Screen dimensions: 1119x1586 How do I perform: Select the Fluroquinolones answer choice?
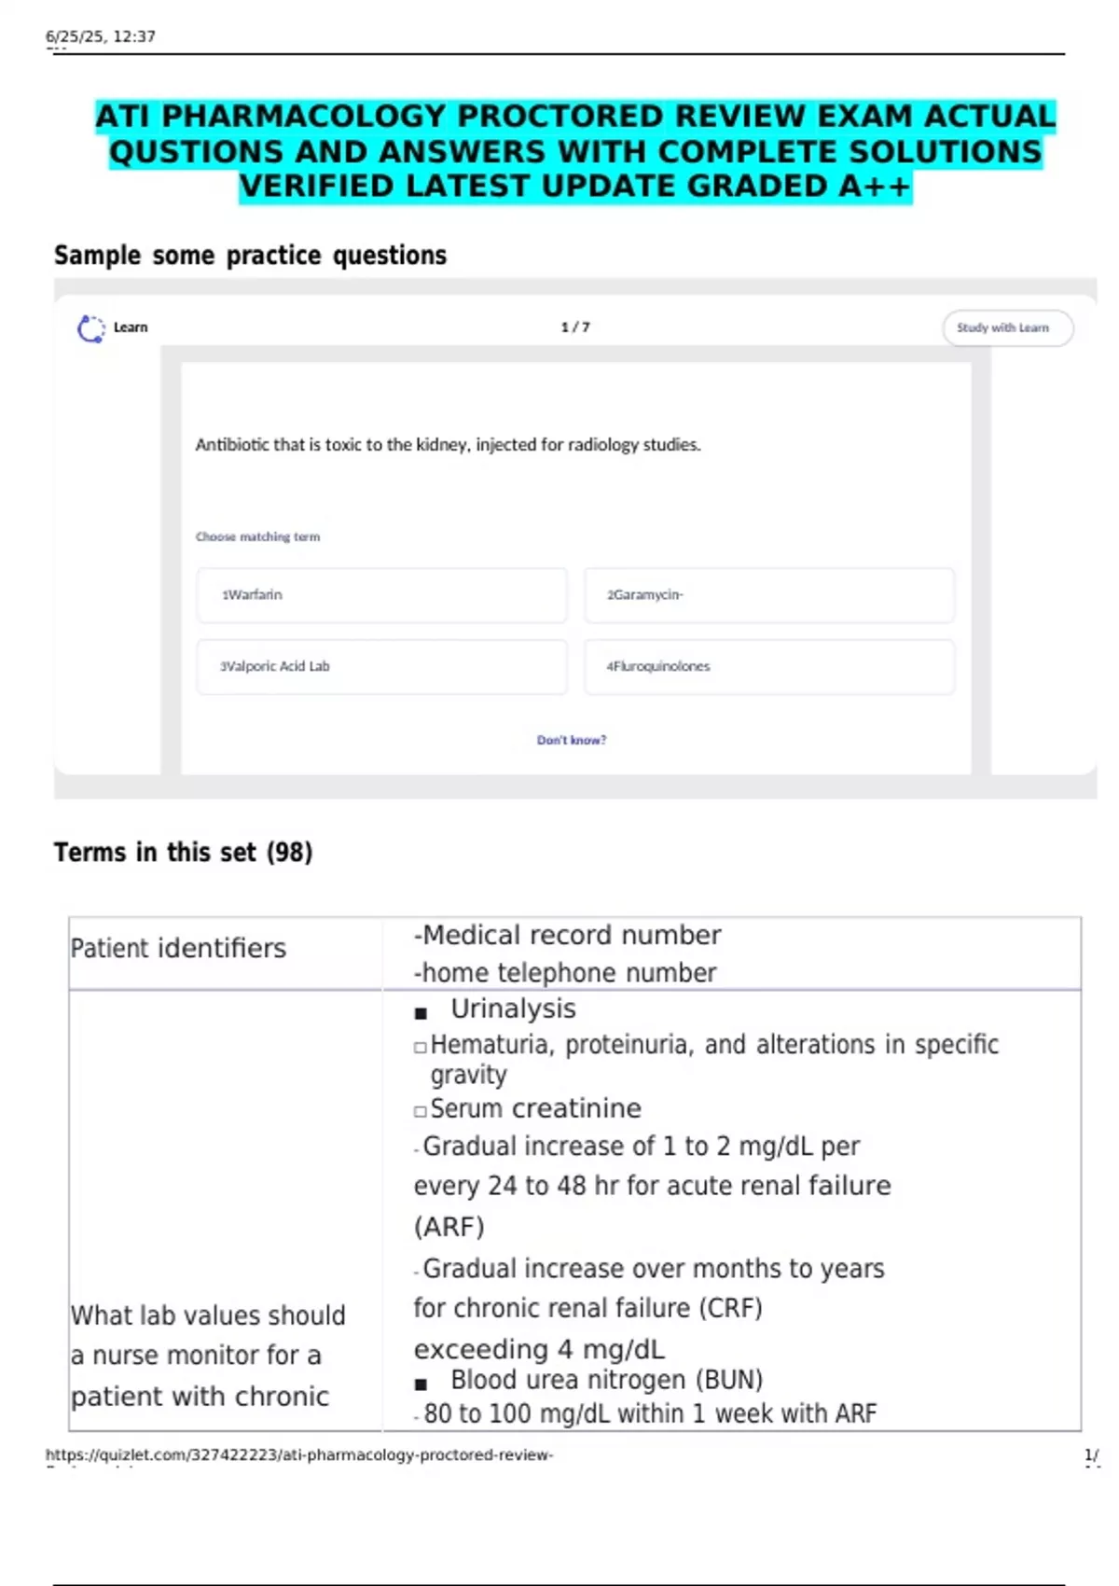[769, 667]
